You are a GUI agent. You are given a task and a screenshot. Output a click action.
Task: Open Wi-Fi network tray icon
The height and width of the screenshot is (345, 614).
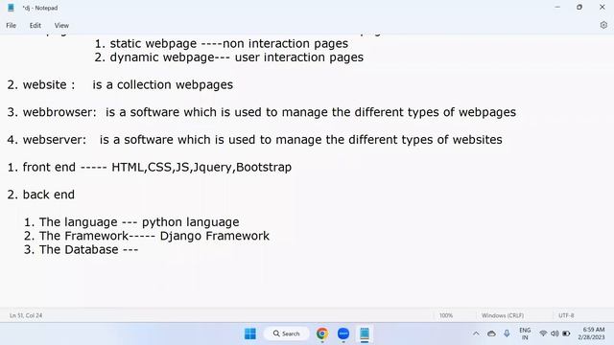point(543,333)
